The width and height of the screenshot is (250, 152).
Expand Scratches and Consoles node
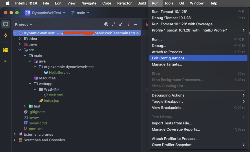(x=15, y=140)
